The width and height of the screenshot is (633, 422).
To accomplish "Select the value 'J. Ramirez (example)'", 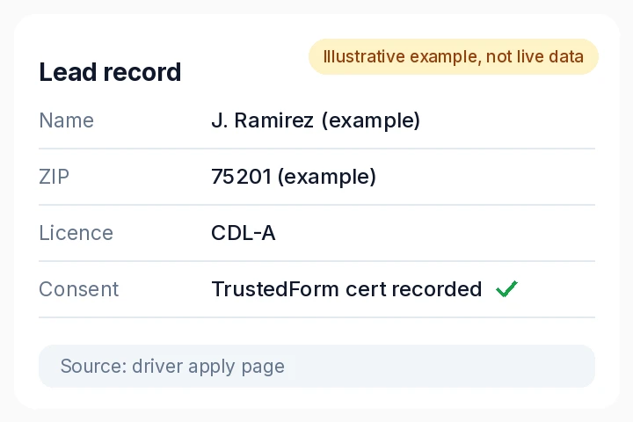I will point(316,120).
